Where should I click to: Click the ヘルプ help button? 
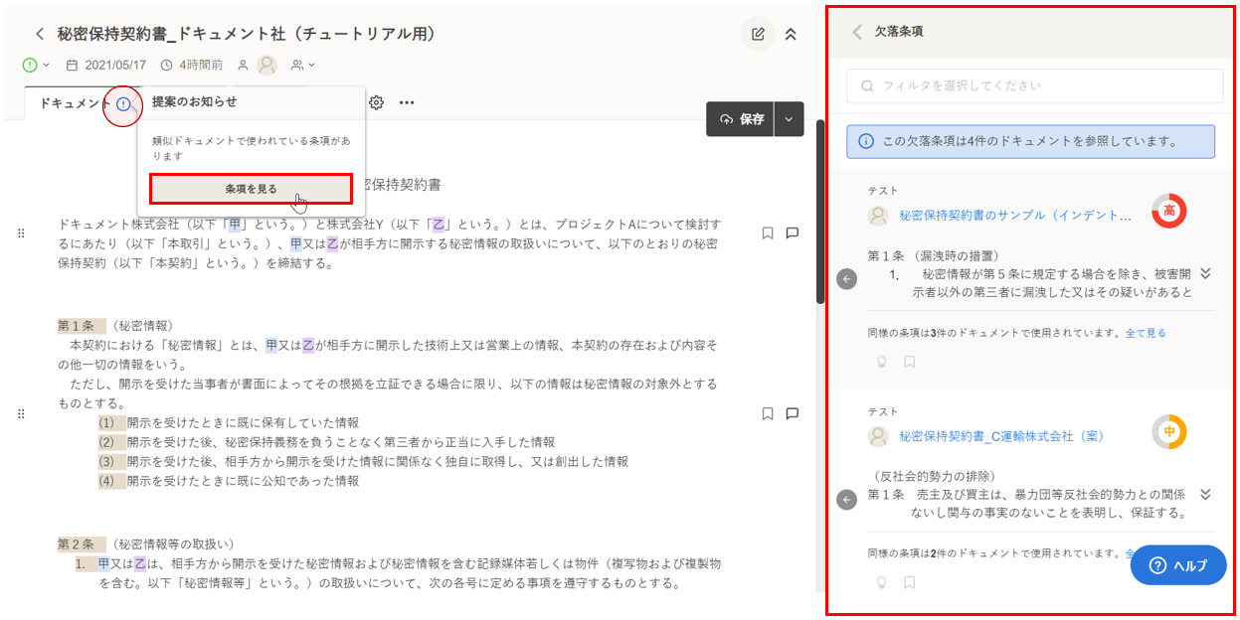point(1177,565)
